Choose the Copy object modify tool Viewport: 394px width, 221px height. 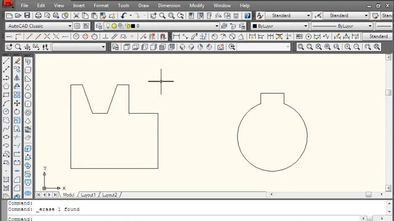click(x=17, y=69)
